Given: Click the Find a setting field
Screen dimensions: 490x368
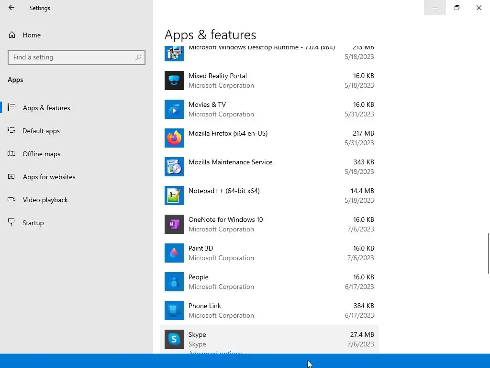Looking at the screenshot, I should [77, 57].
